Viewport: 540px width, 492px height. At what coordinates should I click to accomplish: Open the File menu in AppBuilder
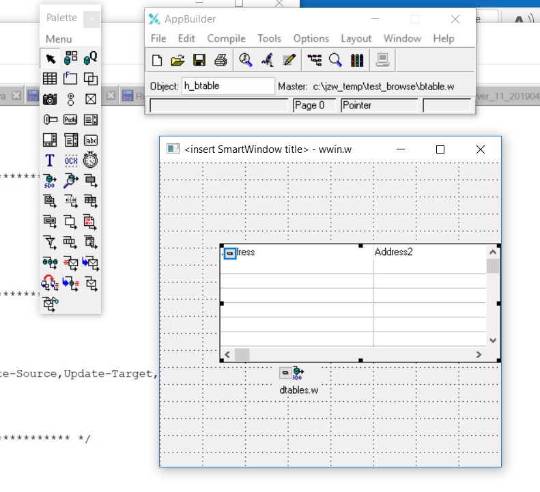click(x=158, y=38)
